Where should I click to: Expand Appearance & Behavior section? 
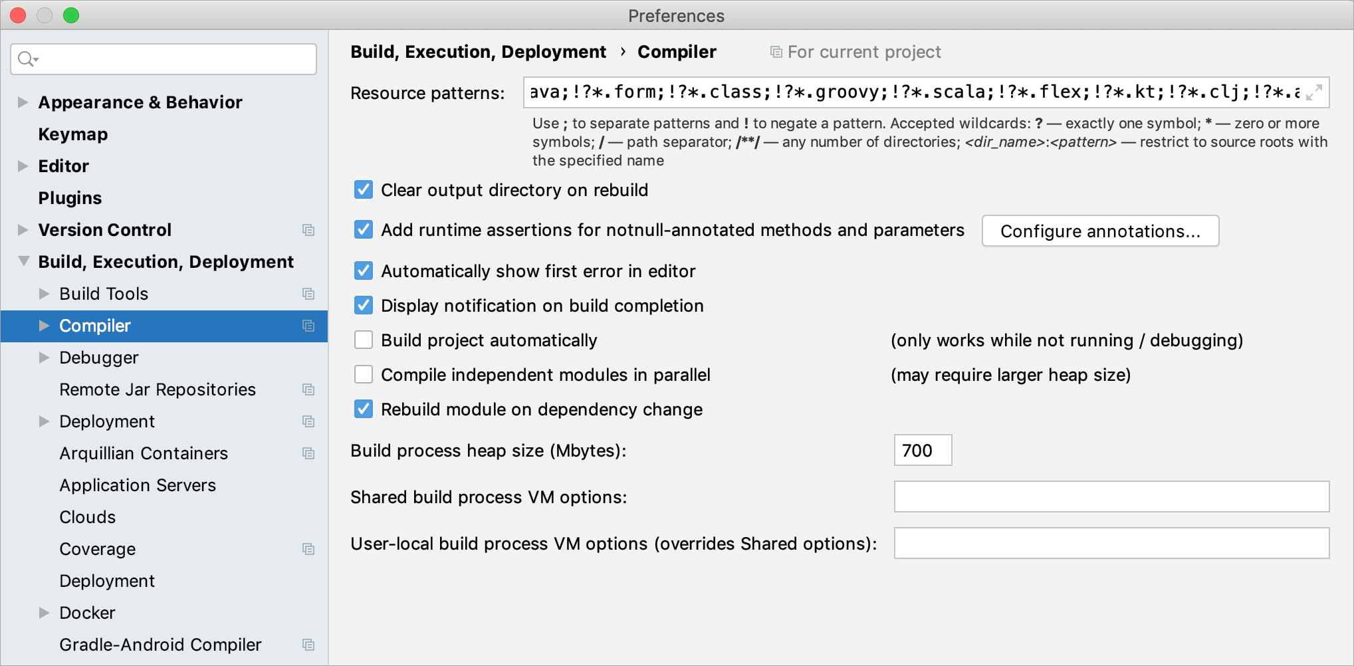(x=23, y=102)
